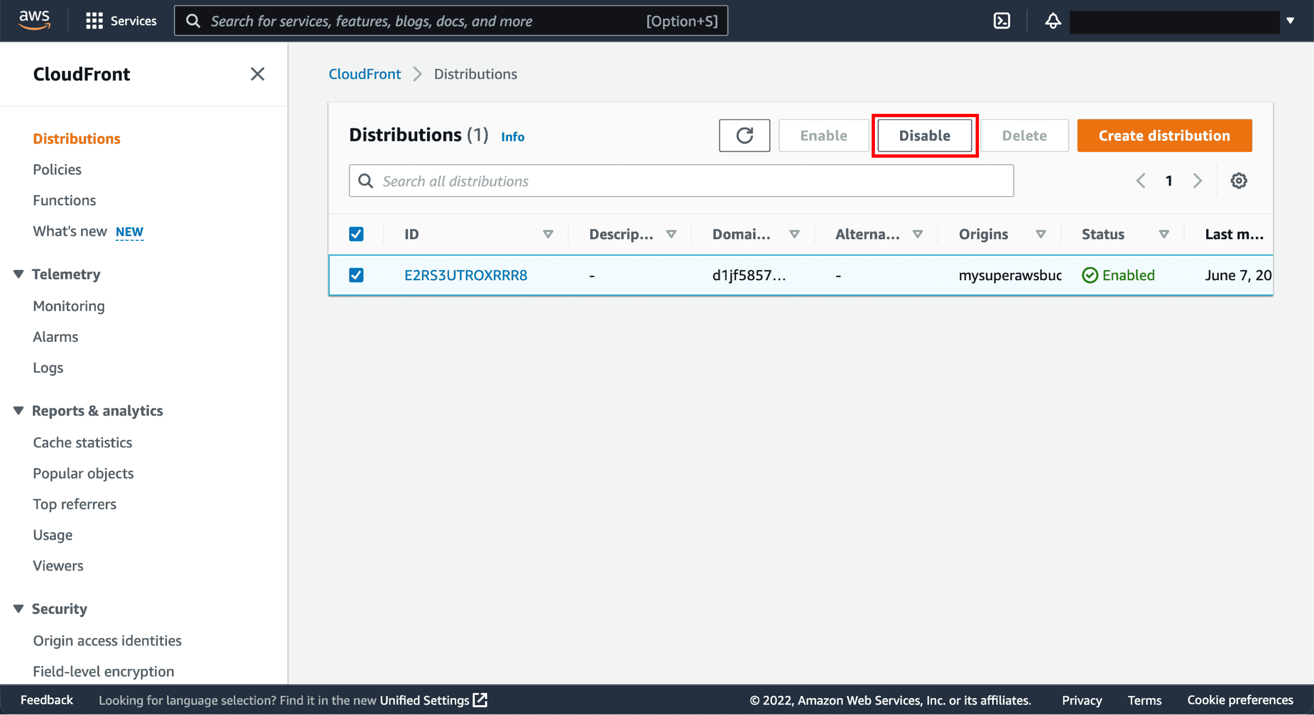The width and height of the screenshot is (1314, 715).
Task: Click page number 1
Action: pos(1169,181)
